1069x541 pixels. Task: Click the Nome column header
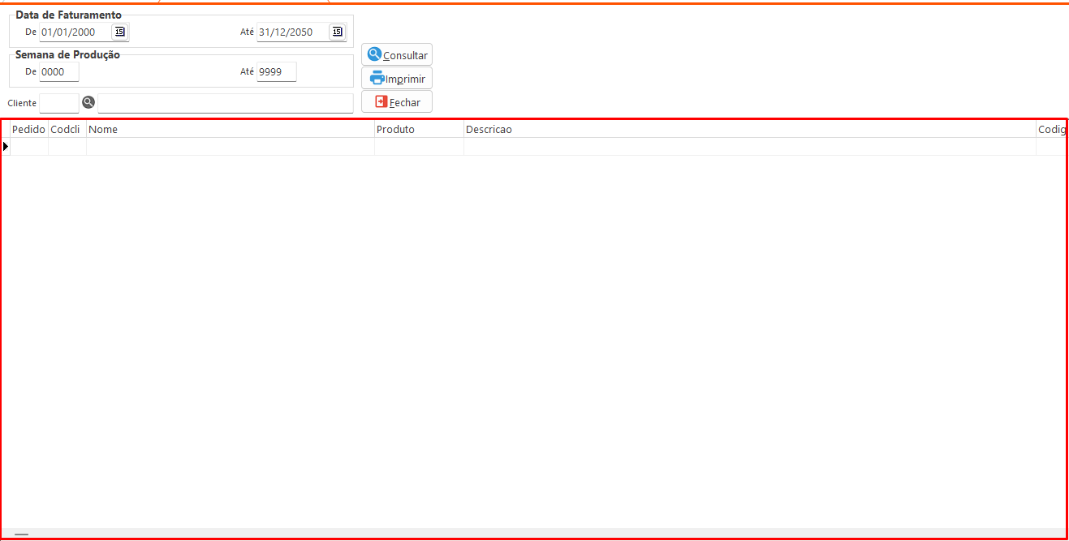(230, 129)
